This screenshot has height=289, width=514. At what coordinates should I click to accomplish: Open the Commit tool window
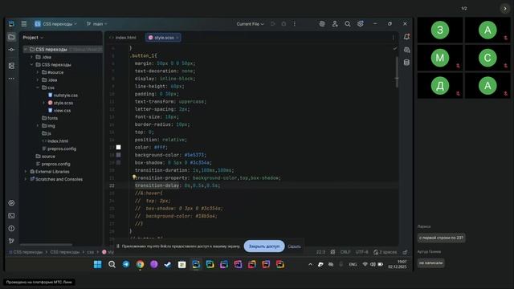pos(11,50)
